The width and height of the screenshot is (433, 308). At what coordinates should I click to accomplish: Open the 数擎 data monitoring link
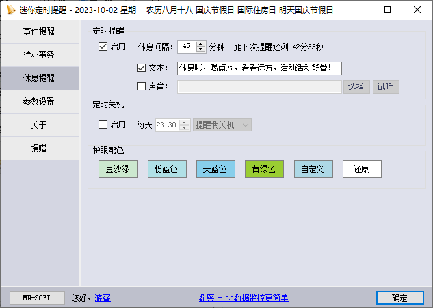(x=243, y=298)
